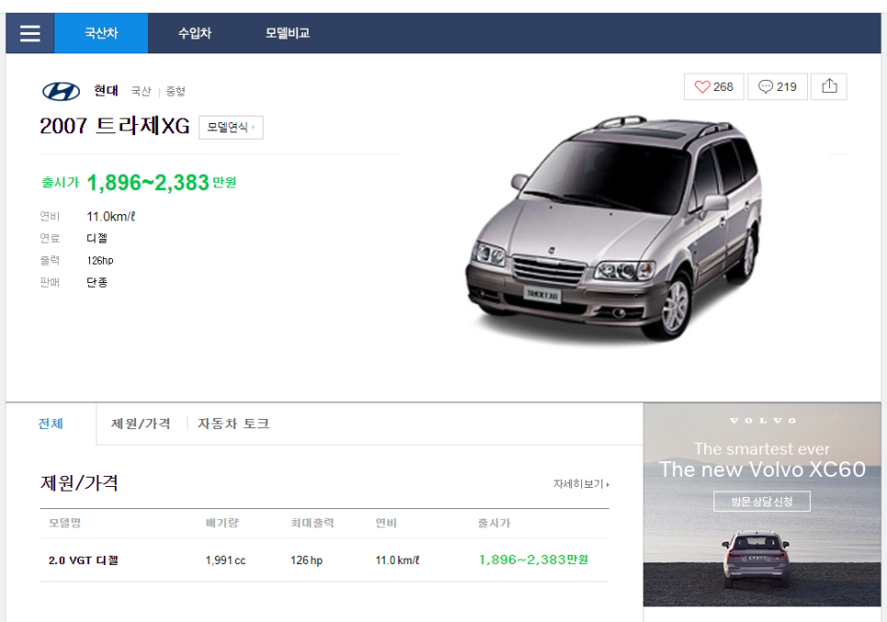Click the 모델명 column header
Screen dimensions: 887x622
coord(64,523)
